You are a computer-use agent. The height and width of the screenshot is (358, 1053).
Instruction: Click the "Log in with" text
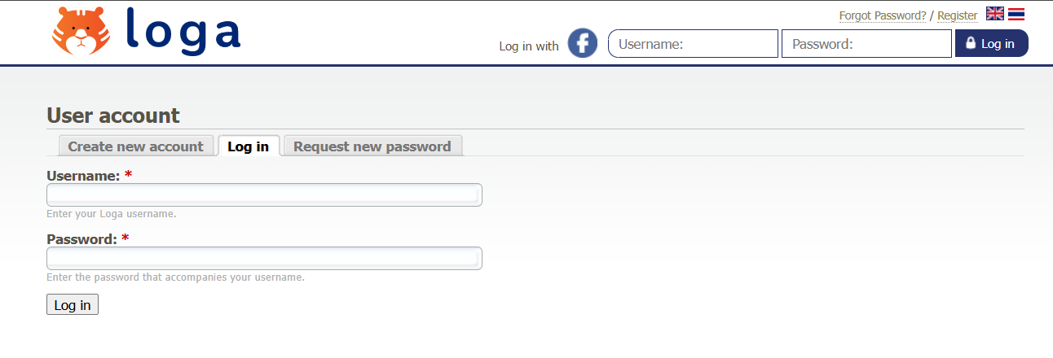point(529,46)
